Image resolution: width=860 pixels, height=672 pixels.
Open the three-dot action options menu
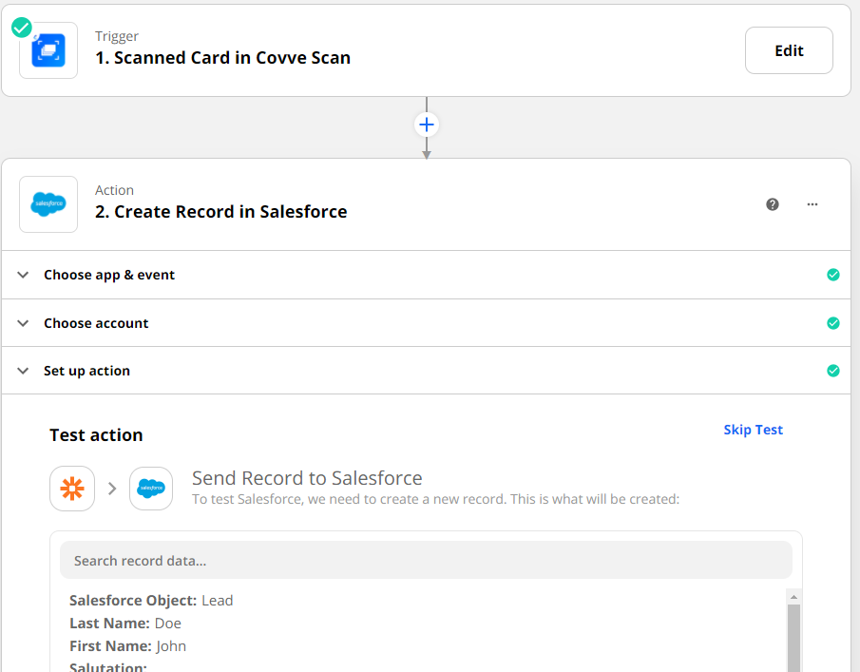click(x=812, y=204)
